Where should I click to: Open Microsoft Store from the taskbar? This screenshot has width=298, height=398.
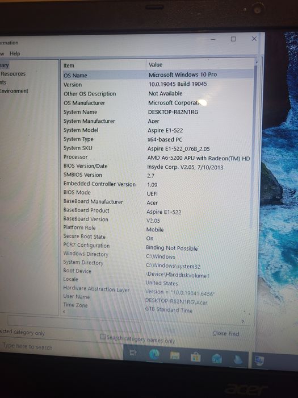point(195,358)
